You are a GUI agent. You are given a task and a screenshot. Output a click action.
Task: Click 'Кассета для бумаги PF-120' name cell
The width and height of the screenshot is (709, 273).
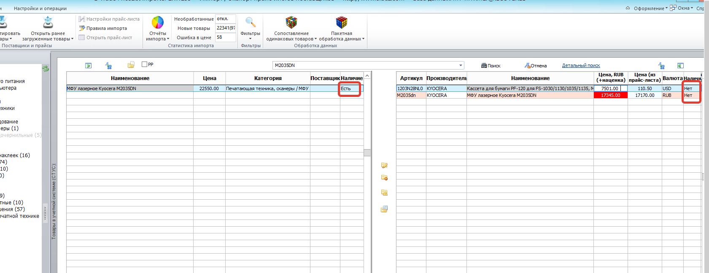point(530,88)
